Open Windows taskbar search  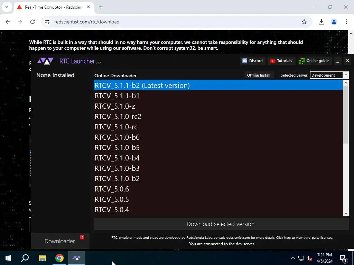(x=25, y=258)
